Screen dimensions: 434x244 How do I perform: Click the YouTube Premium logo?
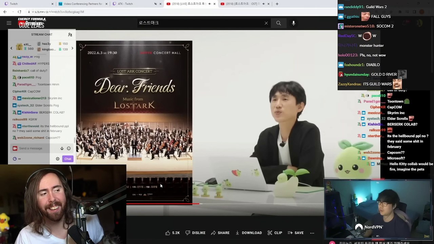coord(32,23)
